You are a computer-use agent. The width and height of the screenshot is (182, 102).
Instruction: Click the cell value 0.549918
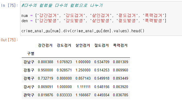(x=102, y=78)
